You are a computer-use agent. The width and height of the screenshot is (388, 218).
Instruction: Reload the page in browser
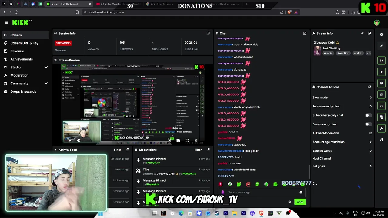[x=16, y=12]
